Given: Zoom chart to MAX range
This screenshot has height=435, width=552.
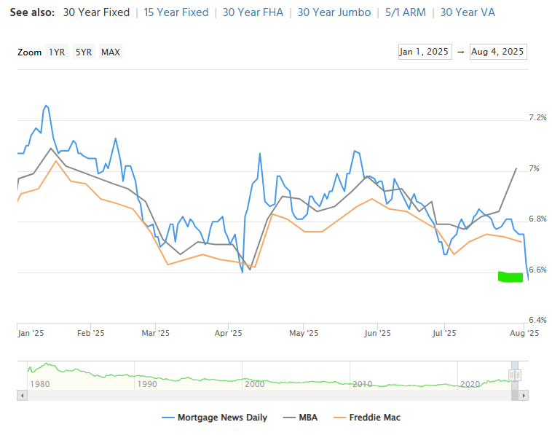Looking at the screenshot, I should pyautogui.click(x=111, y=52).
